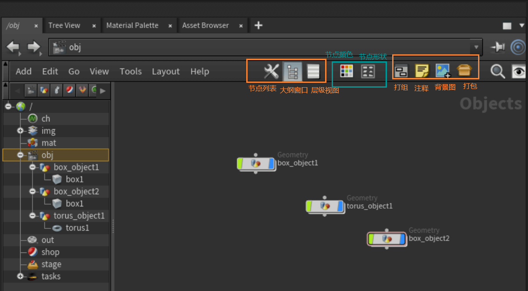The height and width of the screenshot is (291, 528).
Task: Toggle the tree outline window icon
Action: [292, 71]
